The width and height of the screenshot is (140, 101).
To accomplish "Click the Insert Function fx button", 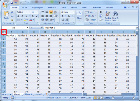I will click(42, 27).
